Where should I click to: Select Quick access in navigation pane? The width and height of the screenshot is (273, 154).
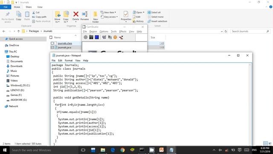tap(16, 39)
